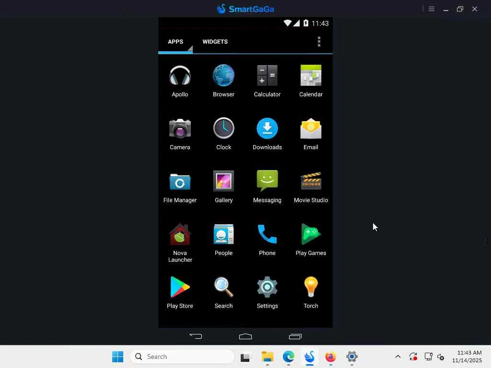
Task: Launch Microsoft Edge from the taskbar
Action: (x=288, y=356)
